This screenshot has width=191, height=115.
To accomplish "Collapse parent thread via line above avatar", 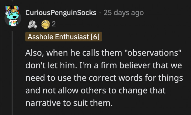I will click(12, 1).
